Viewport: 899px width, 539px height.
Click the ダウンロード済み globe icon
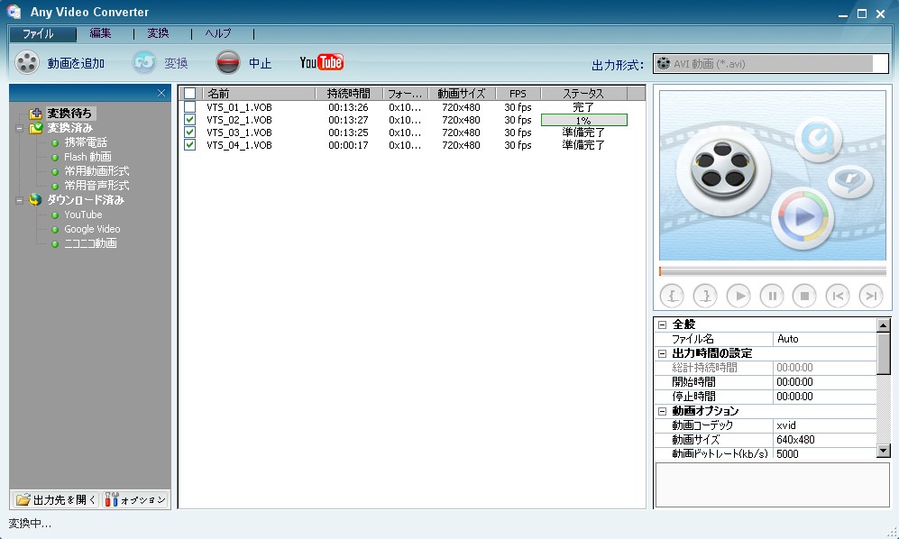pos(35,199)
